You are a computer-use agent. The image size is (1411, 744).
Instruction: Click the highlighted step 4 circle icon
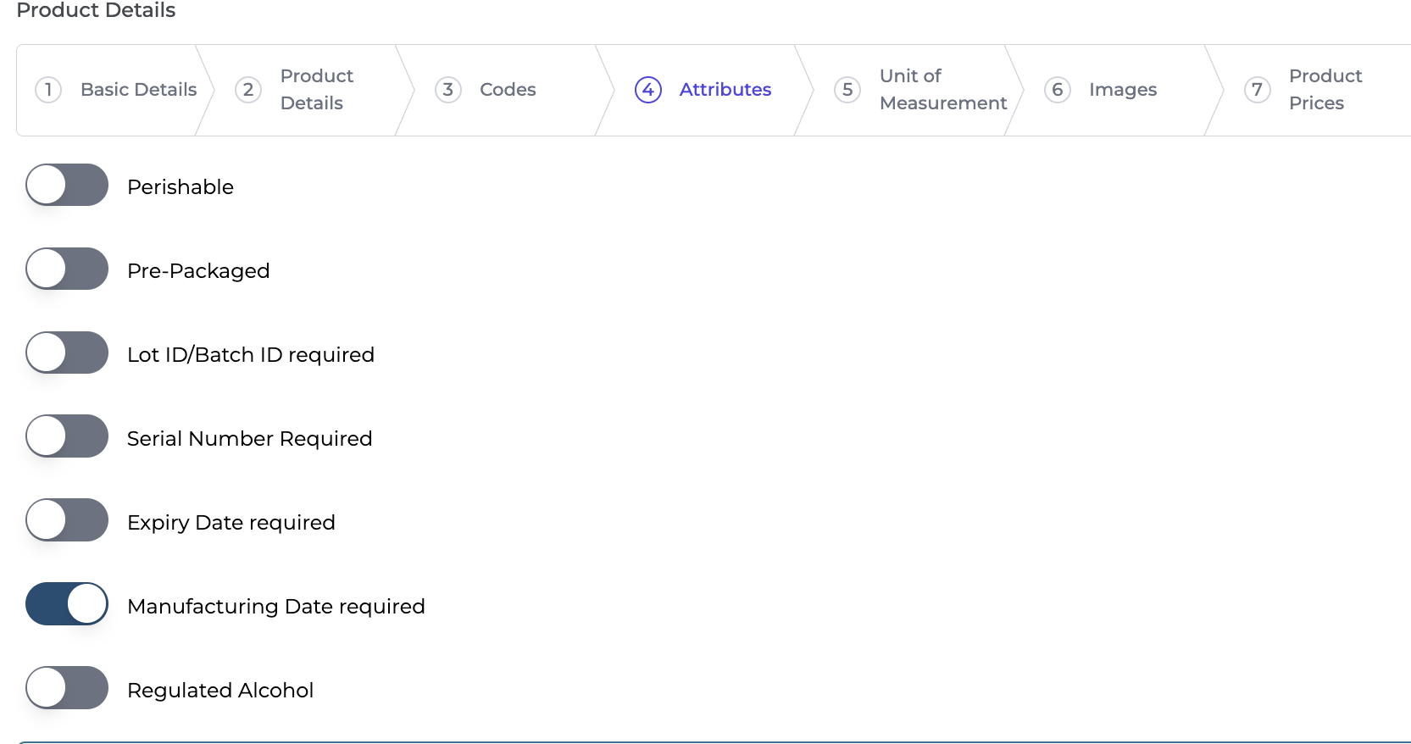tap(648, 90)
